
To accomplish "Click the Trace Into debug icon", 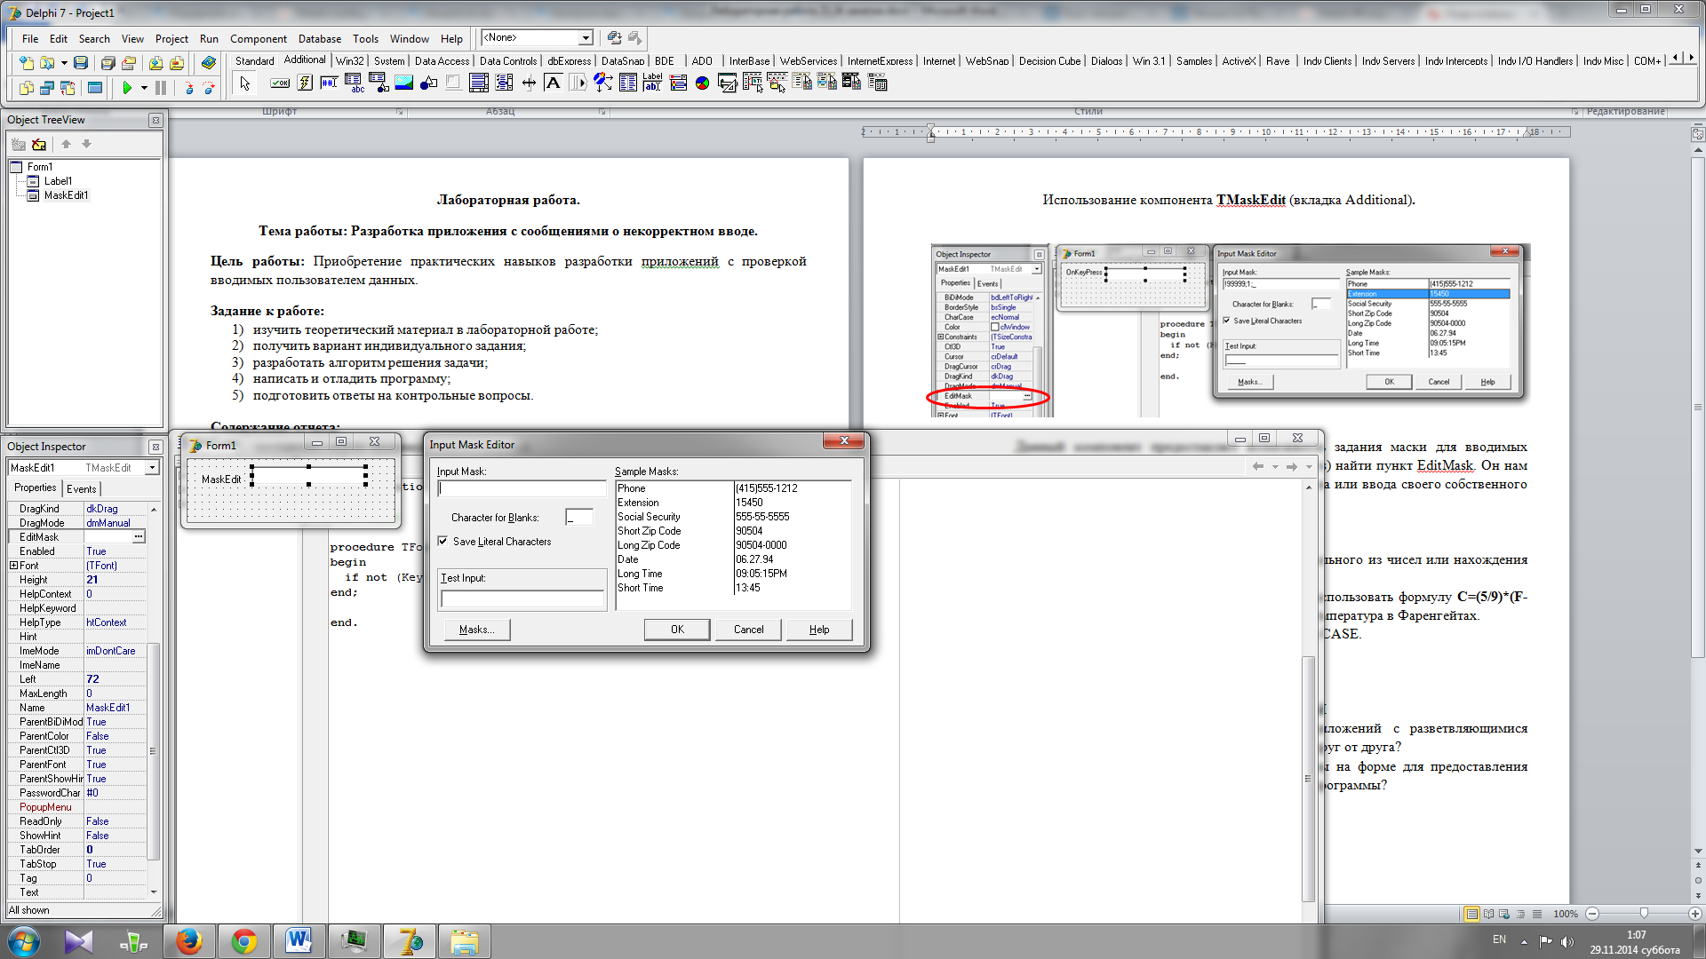I will (x=188, y=88).
